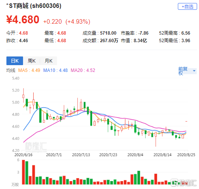Click the stock title *ST商城 (sh600306)

pyautogui.click(x=34, y=6)
